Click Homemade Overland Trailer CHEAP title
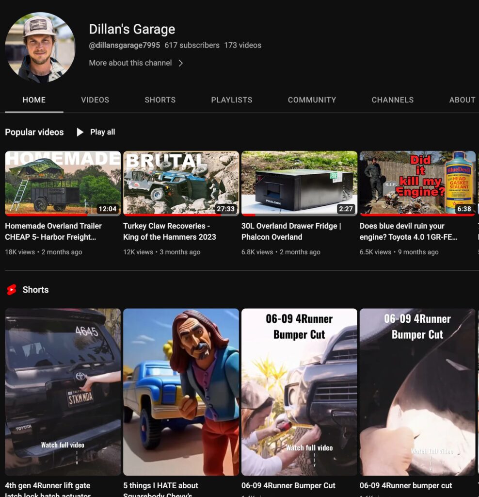The height and width of the screenshot is (497, 479). pyautogui.click(x=53, y=232)
